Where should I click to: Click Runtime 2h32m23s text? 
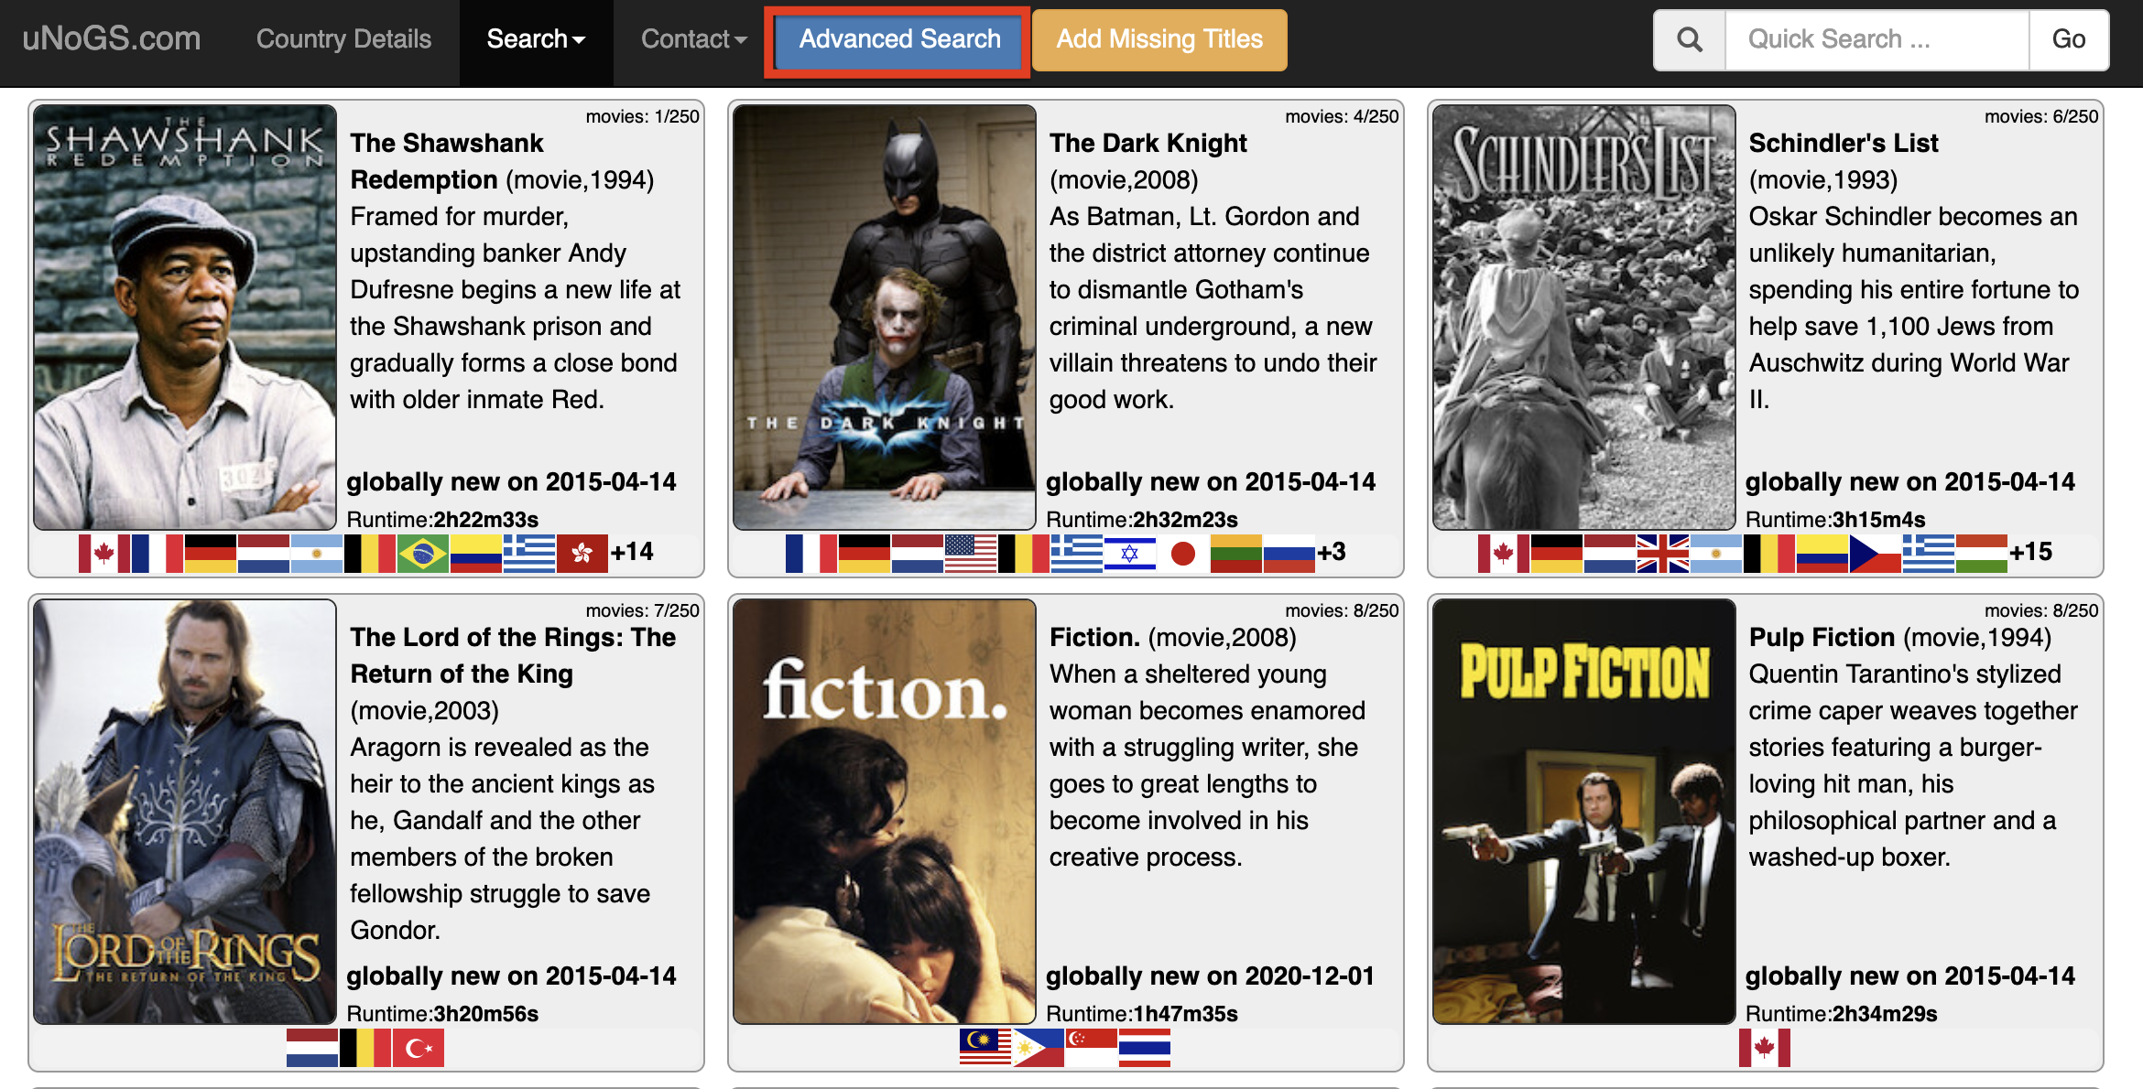click(1142, 520)
